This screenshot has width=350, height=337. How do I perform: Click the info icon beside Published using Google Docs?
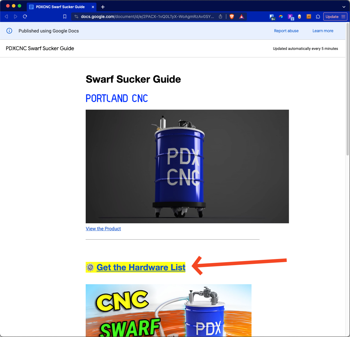coord(9,31)
